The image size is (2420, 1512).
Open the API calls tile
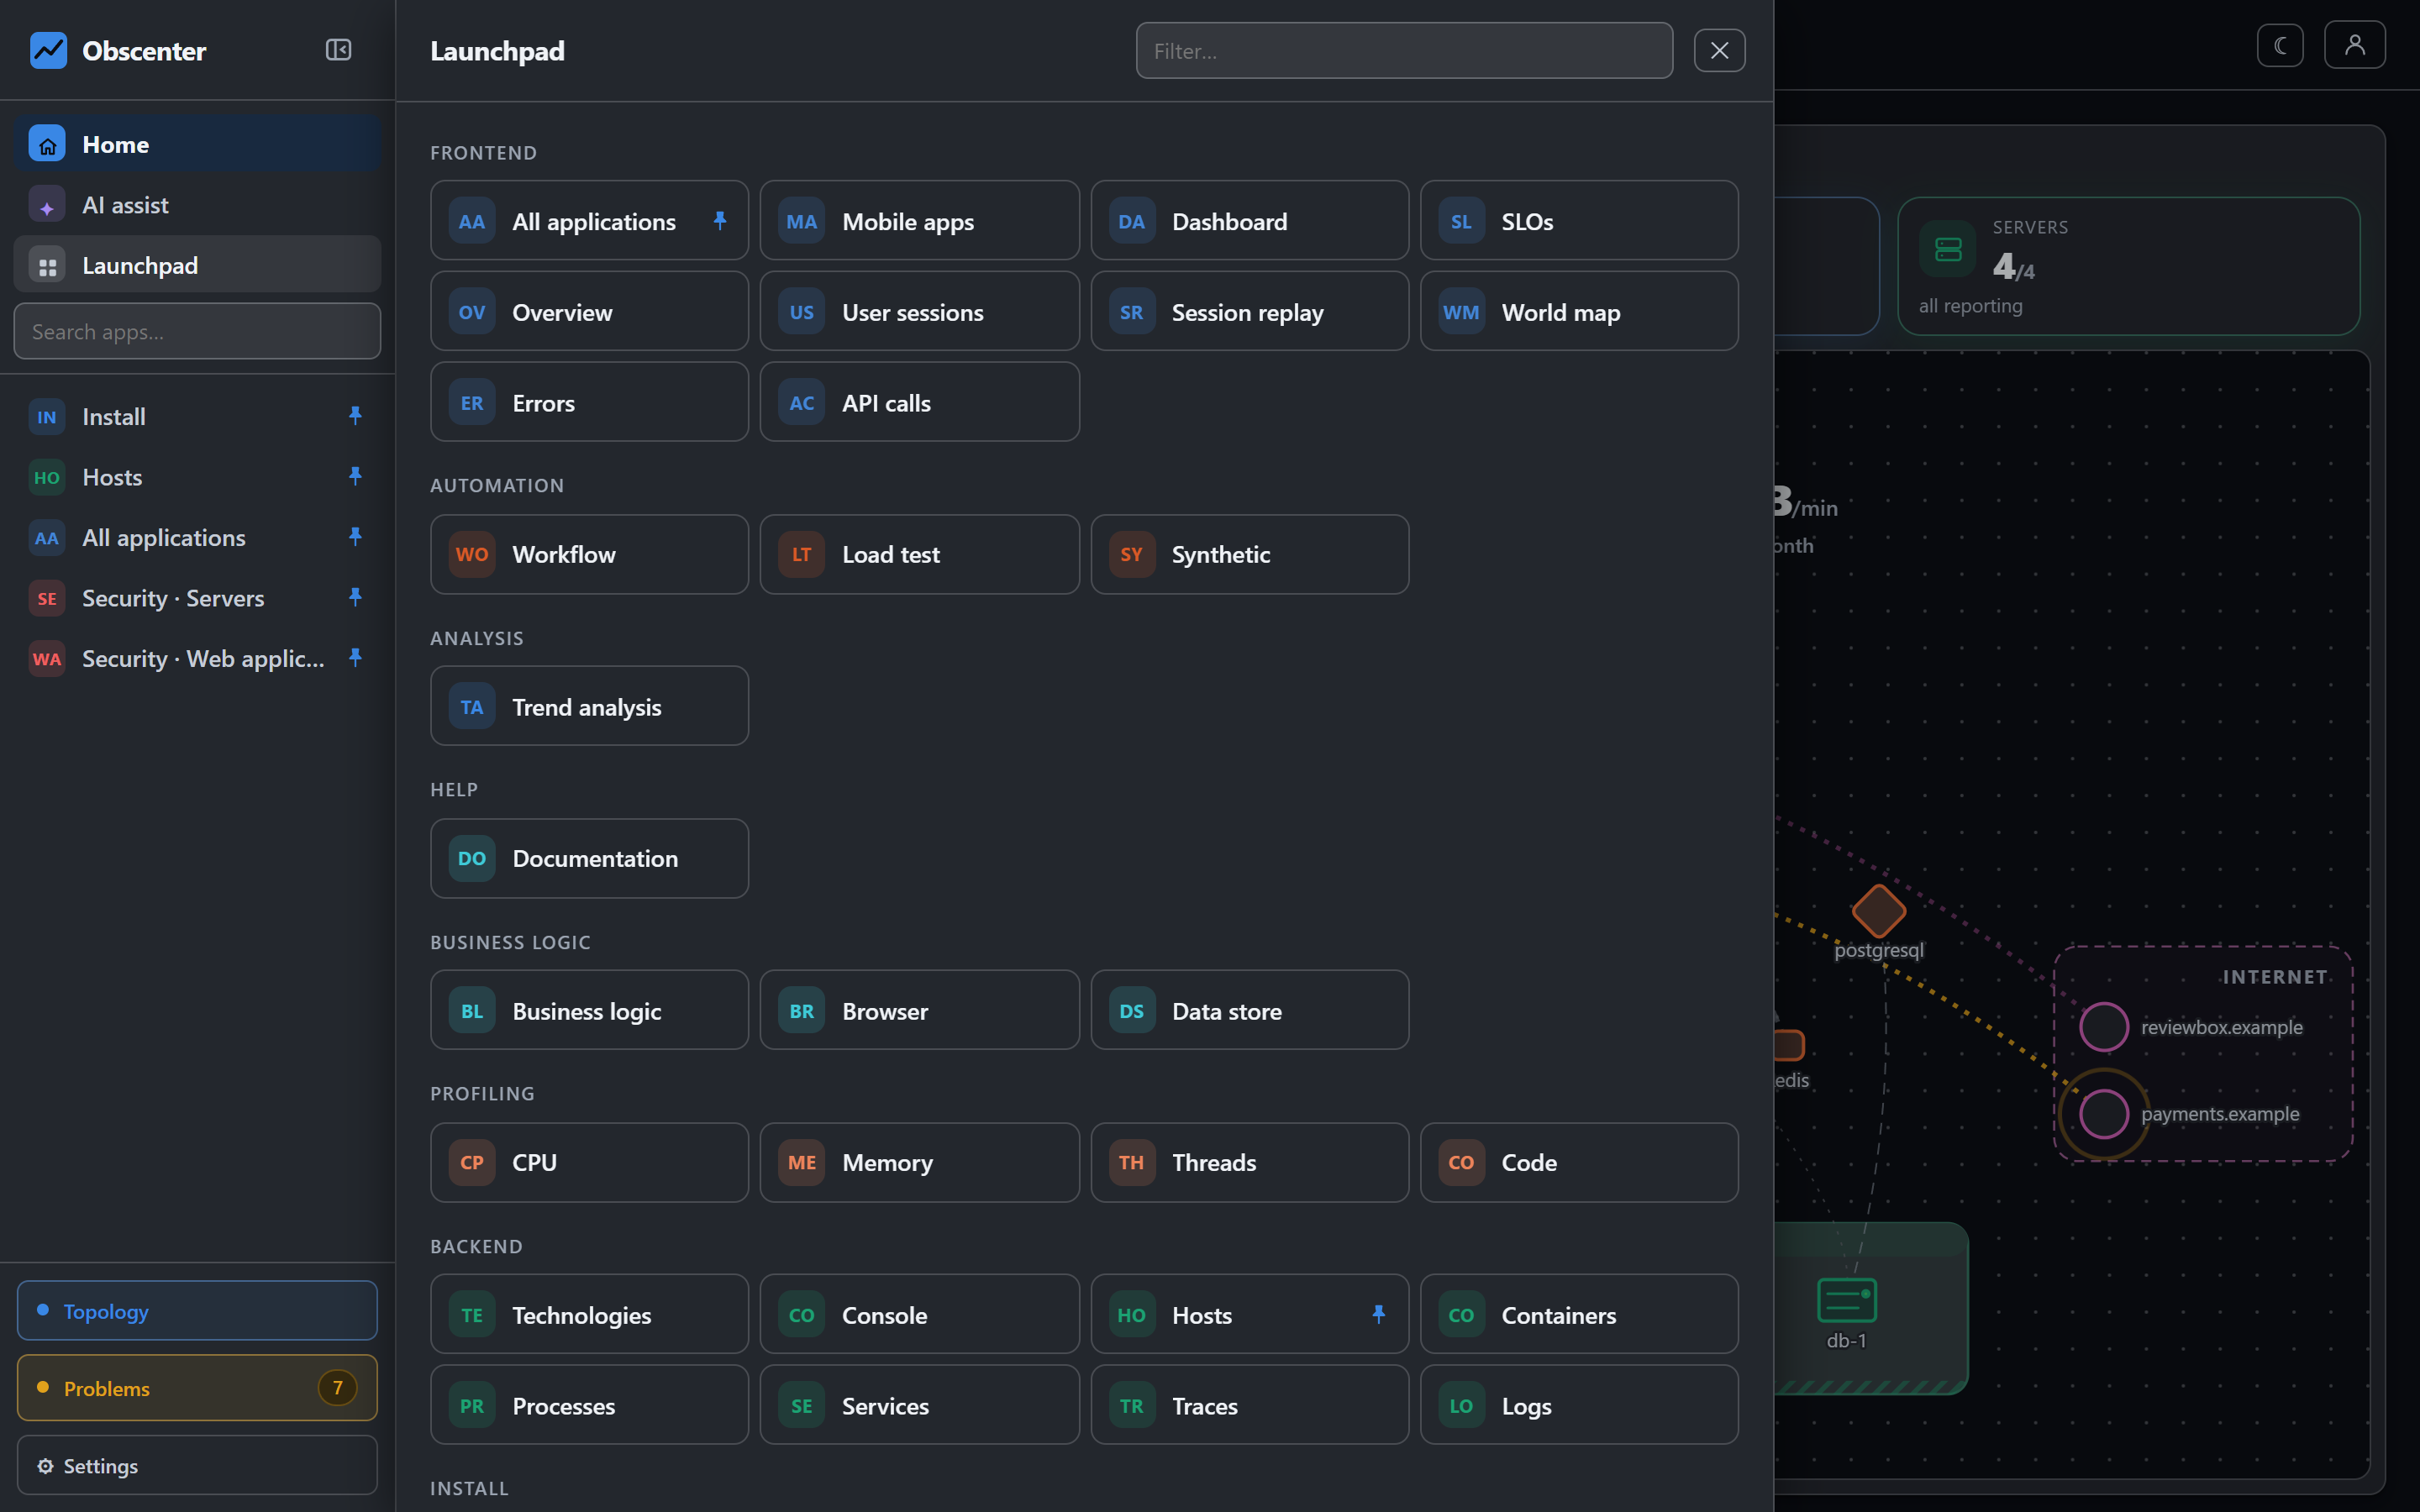click(x=919, y=402)
